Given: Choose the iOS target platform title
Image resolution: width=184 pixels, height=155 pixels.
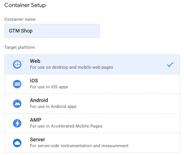Looking at the screenshot, I should pyautogui.click(x=34, y=81).
